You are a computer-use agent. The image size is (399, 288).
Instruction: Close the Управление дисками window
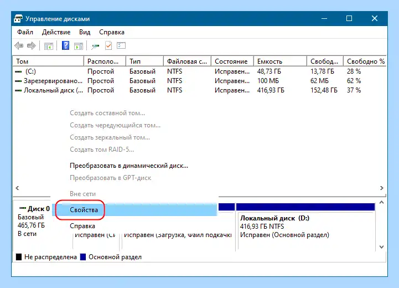tap(374, 19)
